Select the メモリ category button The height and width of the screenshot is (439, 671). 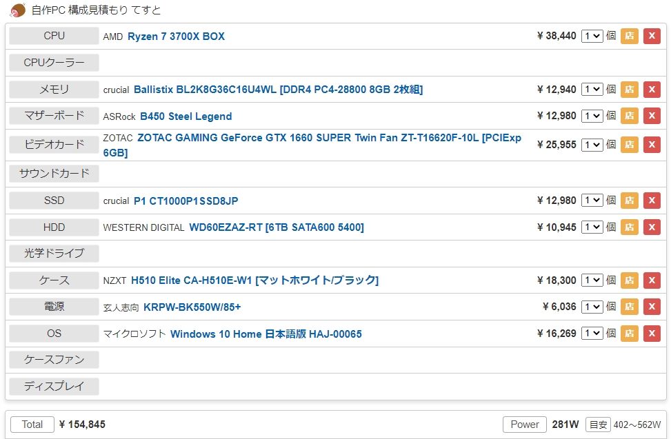coord(54,90)
